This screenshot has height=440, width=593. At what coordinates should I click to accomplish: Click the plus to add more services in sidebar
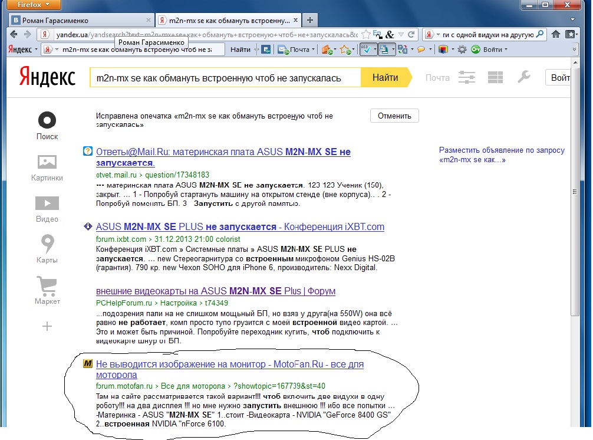pyautogui.click(x=47, y=326)
